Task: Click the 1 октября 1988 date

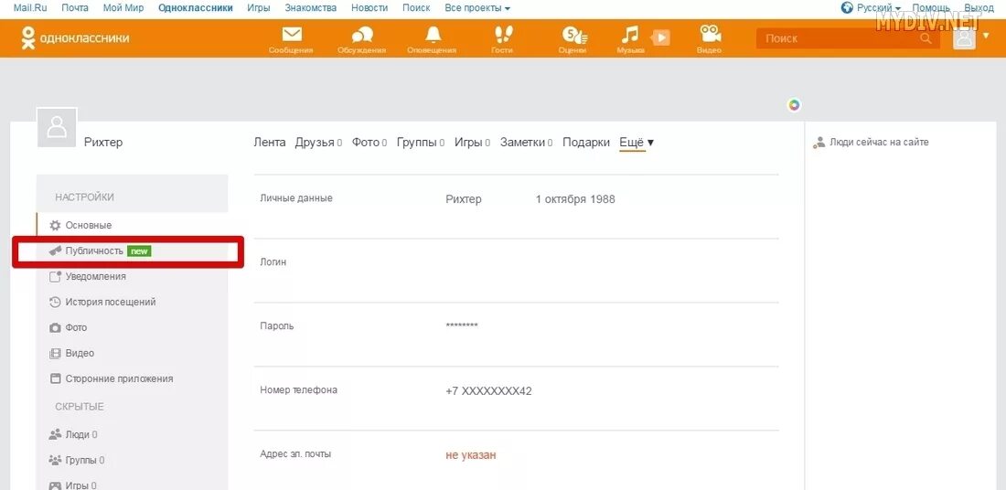Action: (x=575, y=199)
